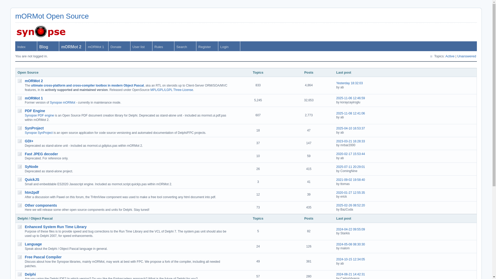Click the Delphi forum status icon
Image resolution: width=496 pixels, height=279 pixels.
point(20,274)
